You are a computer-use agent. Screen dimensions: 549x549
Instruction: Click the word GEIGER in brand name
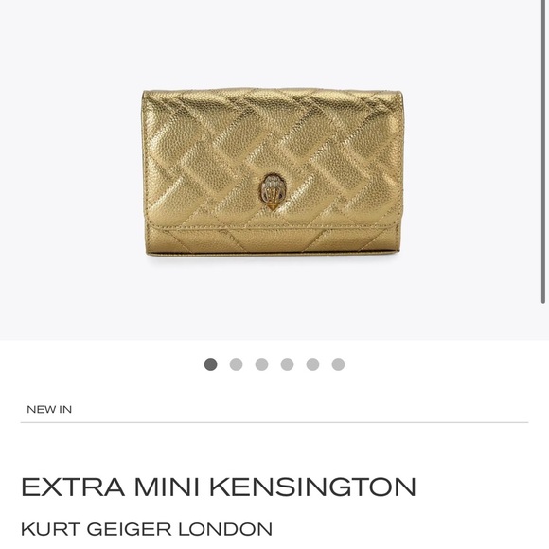(x=129, y=529)
